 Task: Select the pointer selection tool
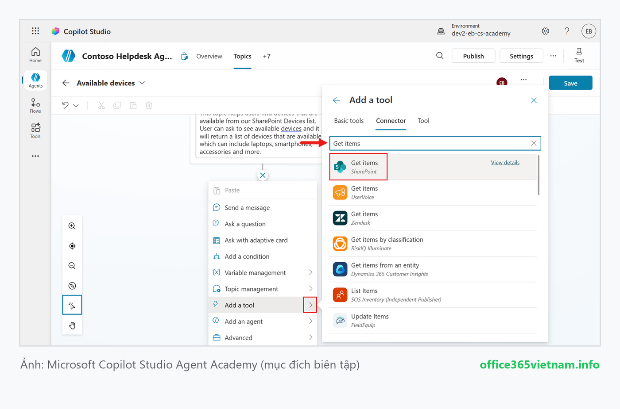tap(72, 305)
